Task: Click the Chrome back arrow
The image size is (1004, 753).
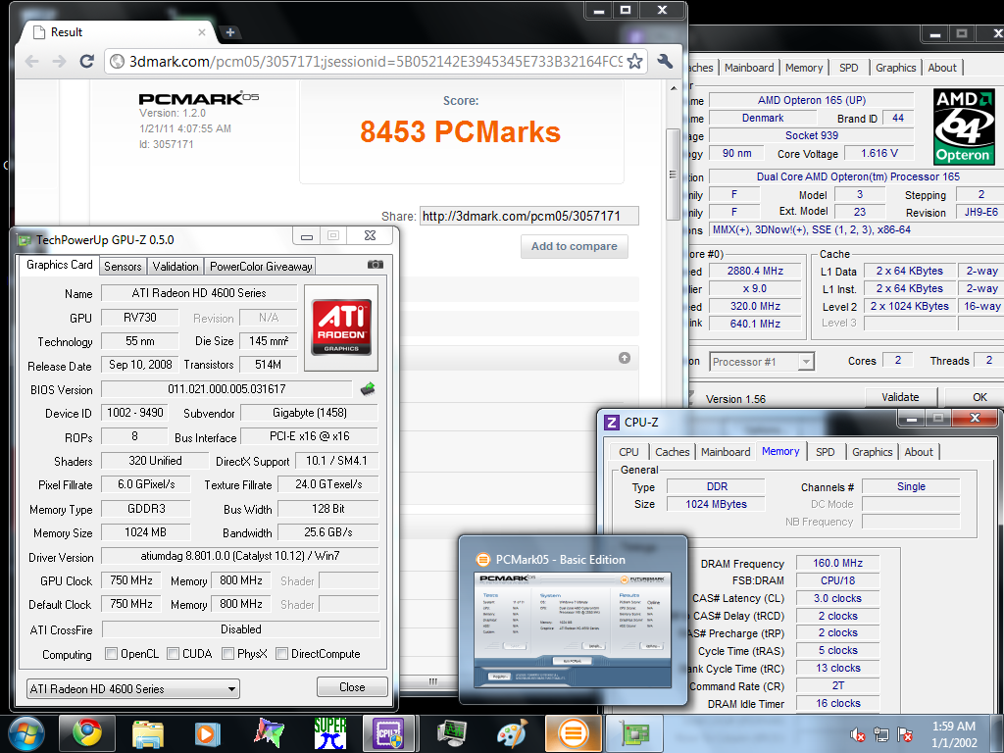Action: pyautogui.click(x=32, y=62)
